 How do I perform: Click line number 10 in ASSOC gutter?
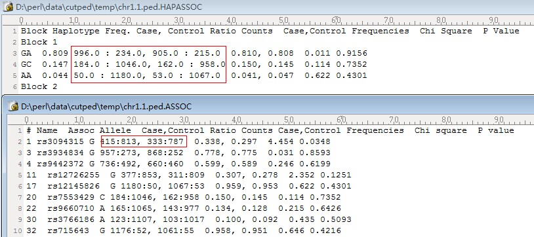pos(18,231)
